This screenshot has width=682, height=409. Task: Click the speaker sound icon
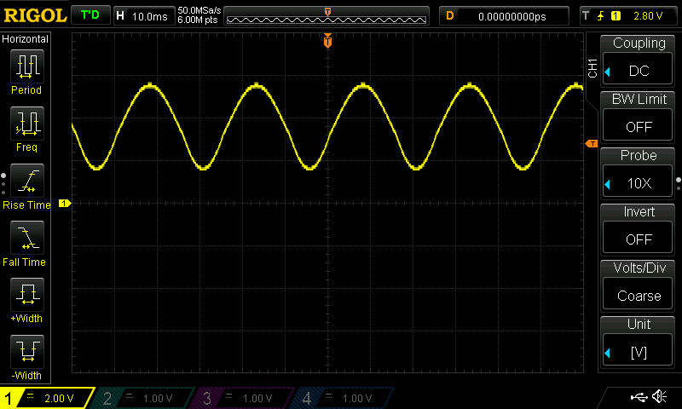click(x=659, y=396)
